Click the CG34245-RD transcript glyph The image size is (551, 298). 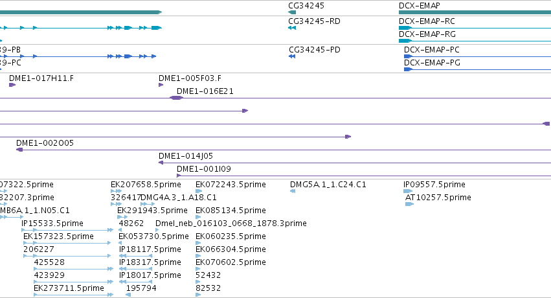pos(292,28)
